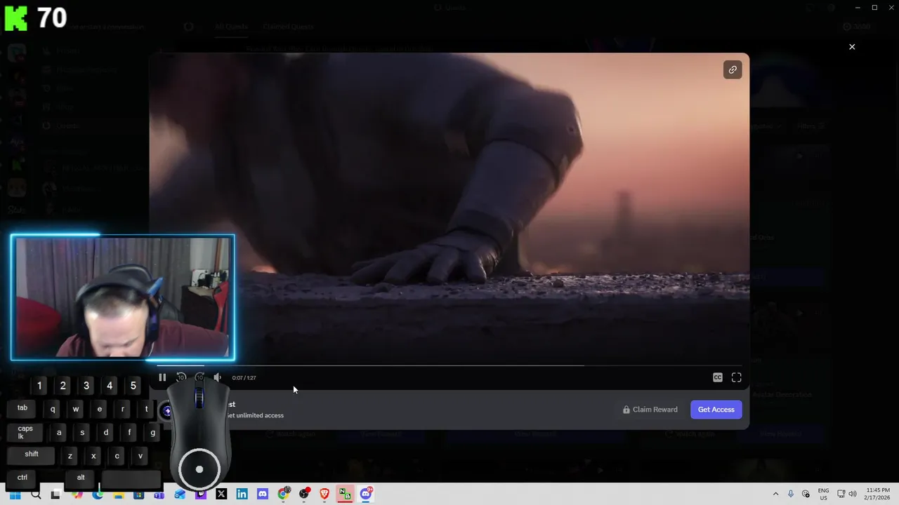Switch to the All Quests tab
The height and width of the screenshot is (505, 899).
[231, 27]
